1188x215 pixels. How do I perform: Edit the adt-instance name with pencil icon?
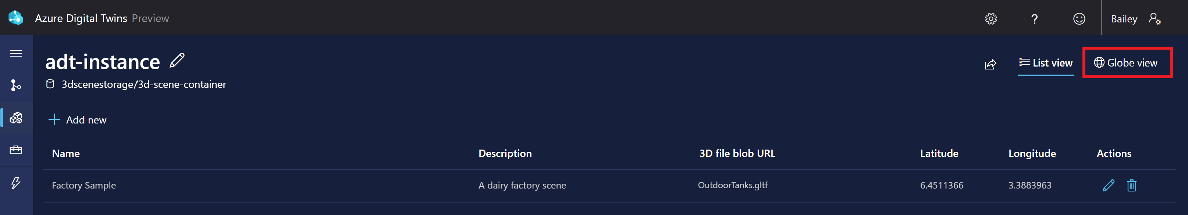177,60
